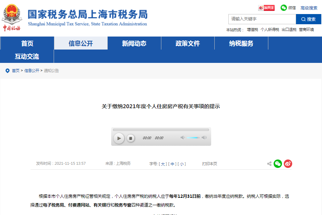This screenshot has height=215, width=322.
Task: Click bold text 每年12月31日前
Action: click(185, 196)
